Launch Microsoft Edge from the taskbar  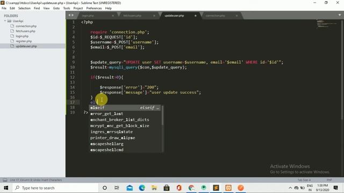(x=142, y=188)
